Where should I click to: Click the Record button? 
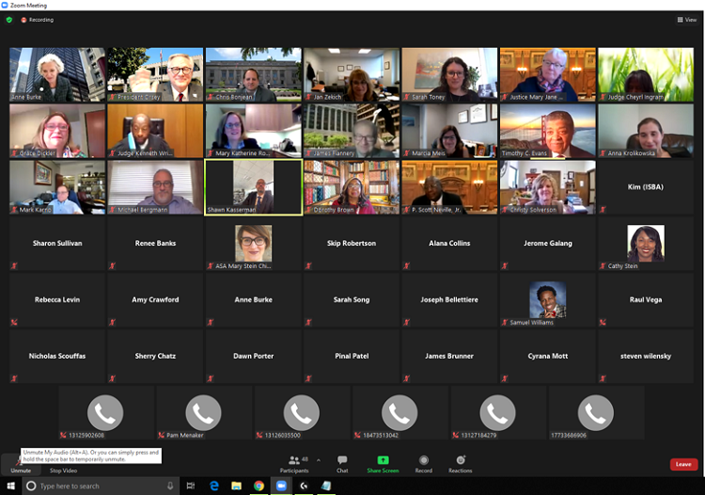pos(424,463)
